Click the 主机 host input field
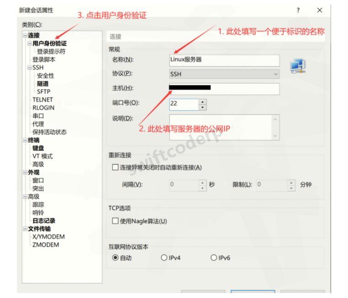 224,89
